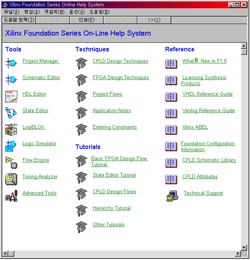250x260 pixels.
Task: Click book icon beside Verilog Reference Guide
Action: point(172,113)
